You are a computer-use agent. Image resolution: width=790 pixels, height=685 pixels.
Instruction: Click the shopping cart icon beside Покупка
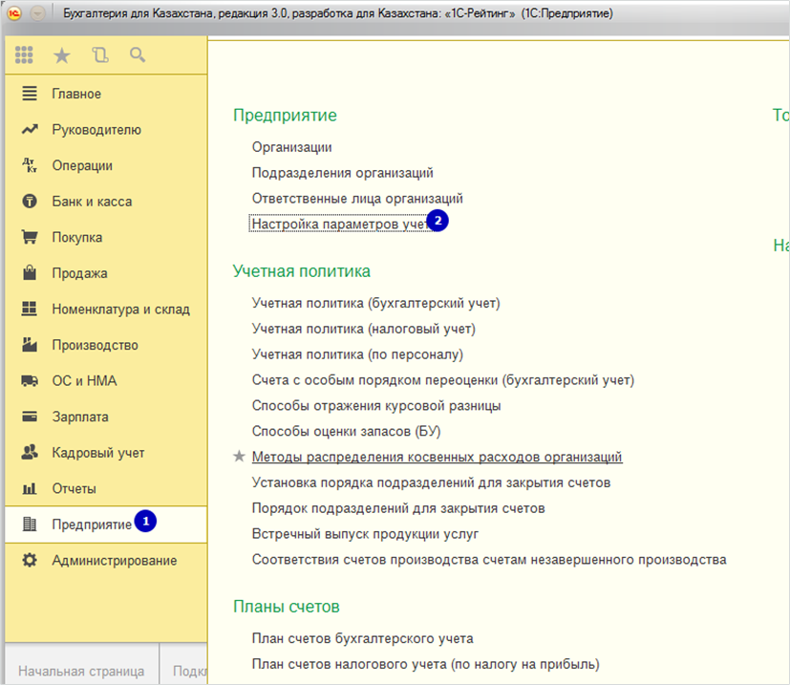(30, 237)
